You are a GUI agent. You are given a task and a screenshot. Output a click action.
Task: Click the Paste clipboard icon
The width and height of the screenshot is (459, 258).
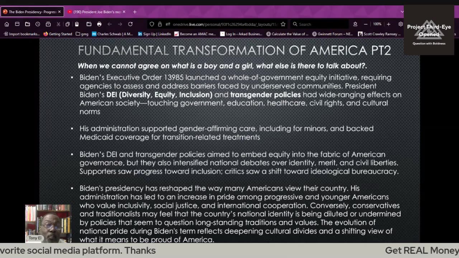tap(76, 24)
